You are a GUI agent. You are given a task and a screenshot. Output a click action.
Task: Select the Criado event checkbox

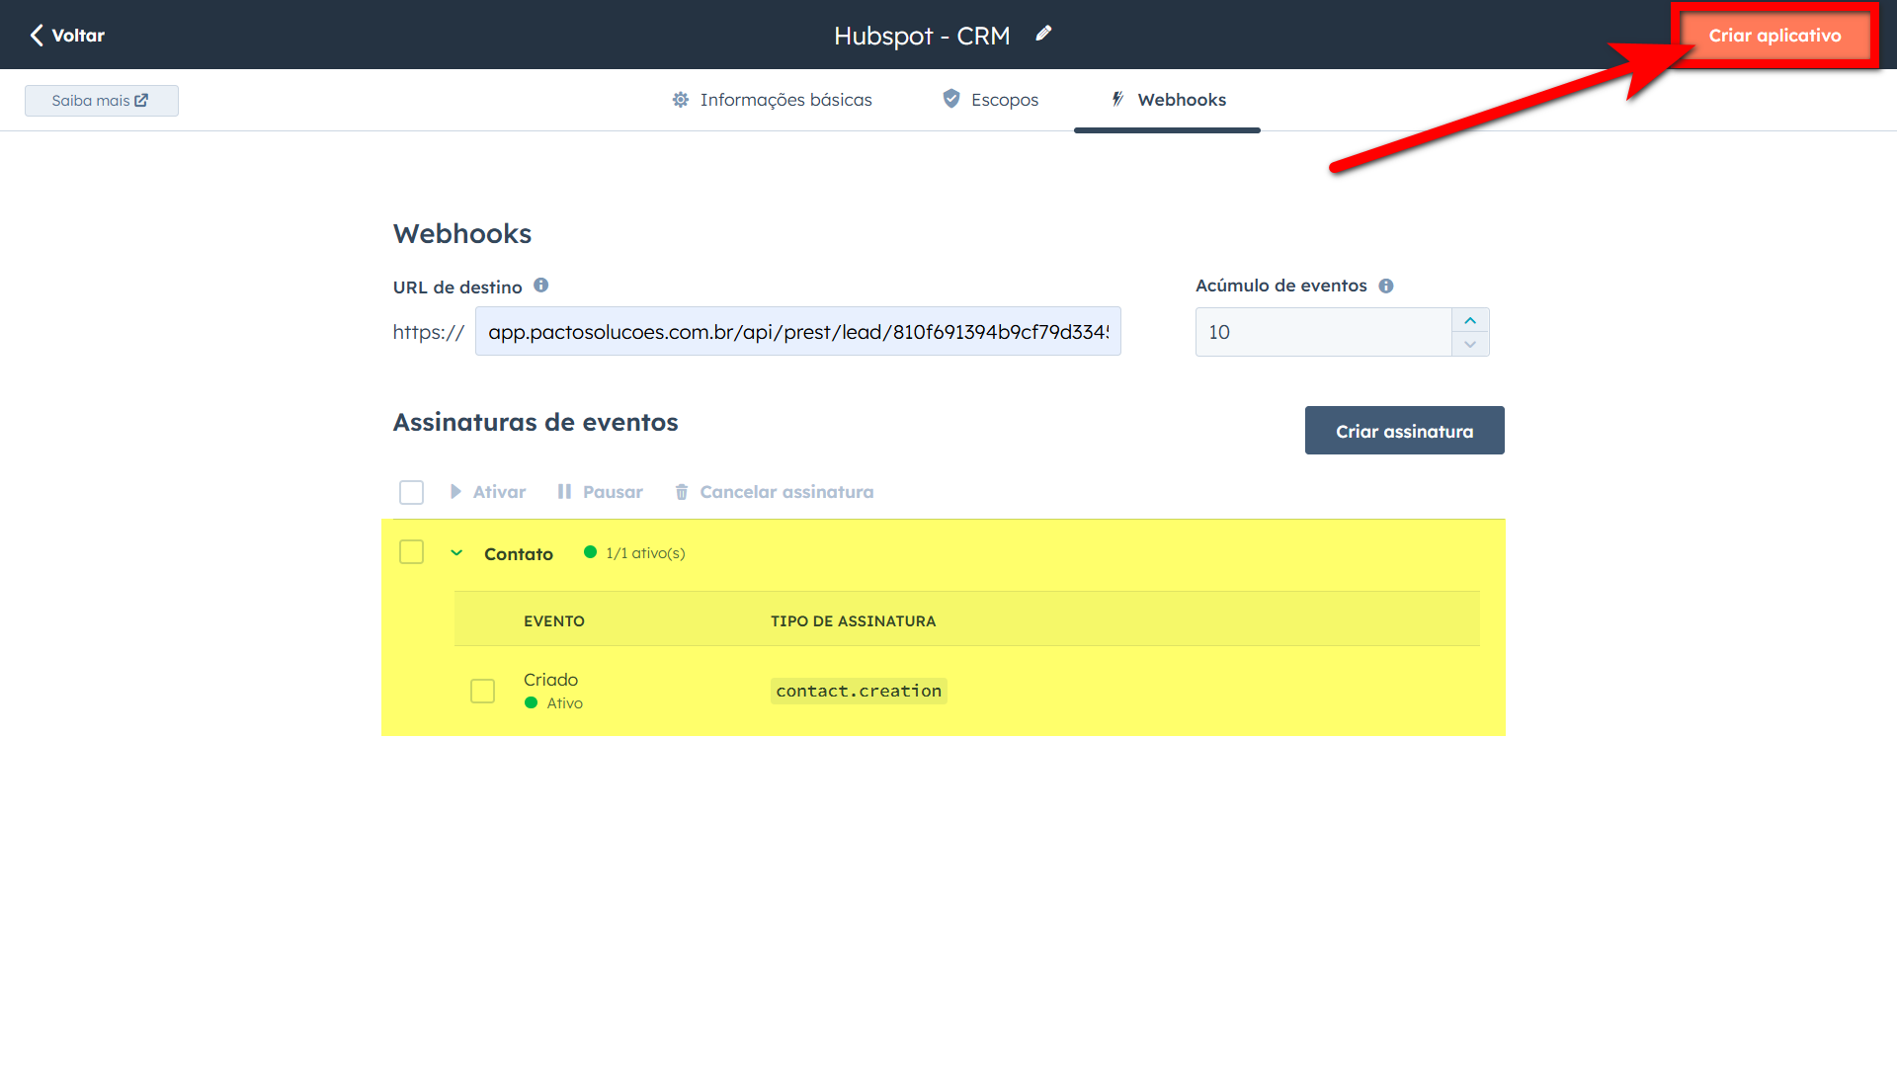(482, 691)
